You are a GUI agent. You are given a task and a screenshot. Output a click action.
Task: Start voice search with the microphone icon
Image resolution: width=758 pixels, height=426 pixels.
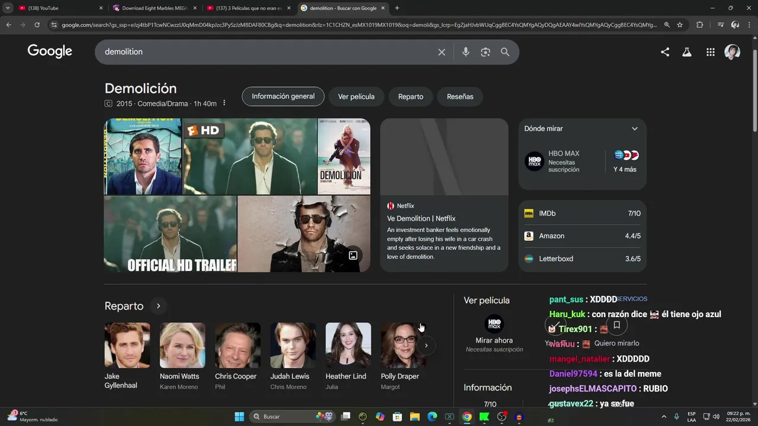465,52
